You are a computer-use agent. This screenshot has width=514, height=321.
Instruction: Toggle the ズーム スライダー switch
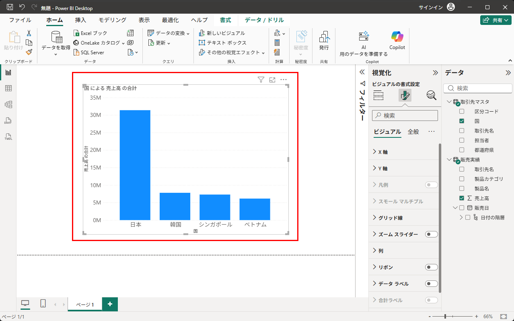(x=432, y=234)
